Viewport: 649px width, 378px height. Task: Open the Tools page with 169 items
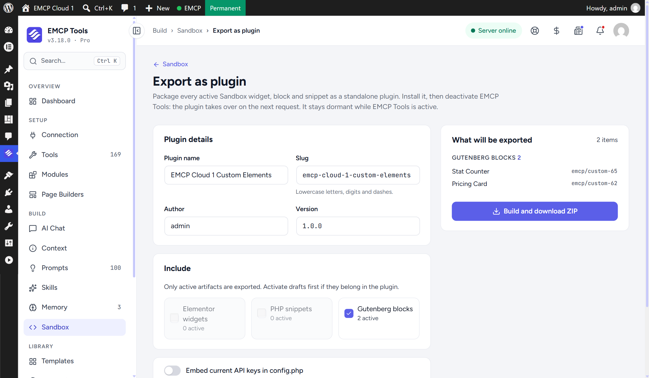(x=74, y=155)
